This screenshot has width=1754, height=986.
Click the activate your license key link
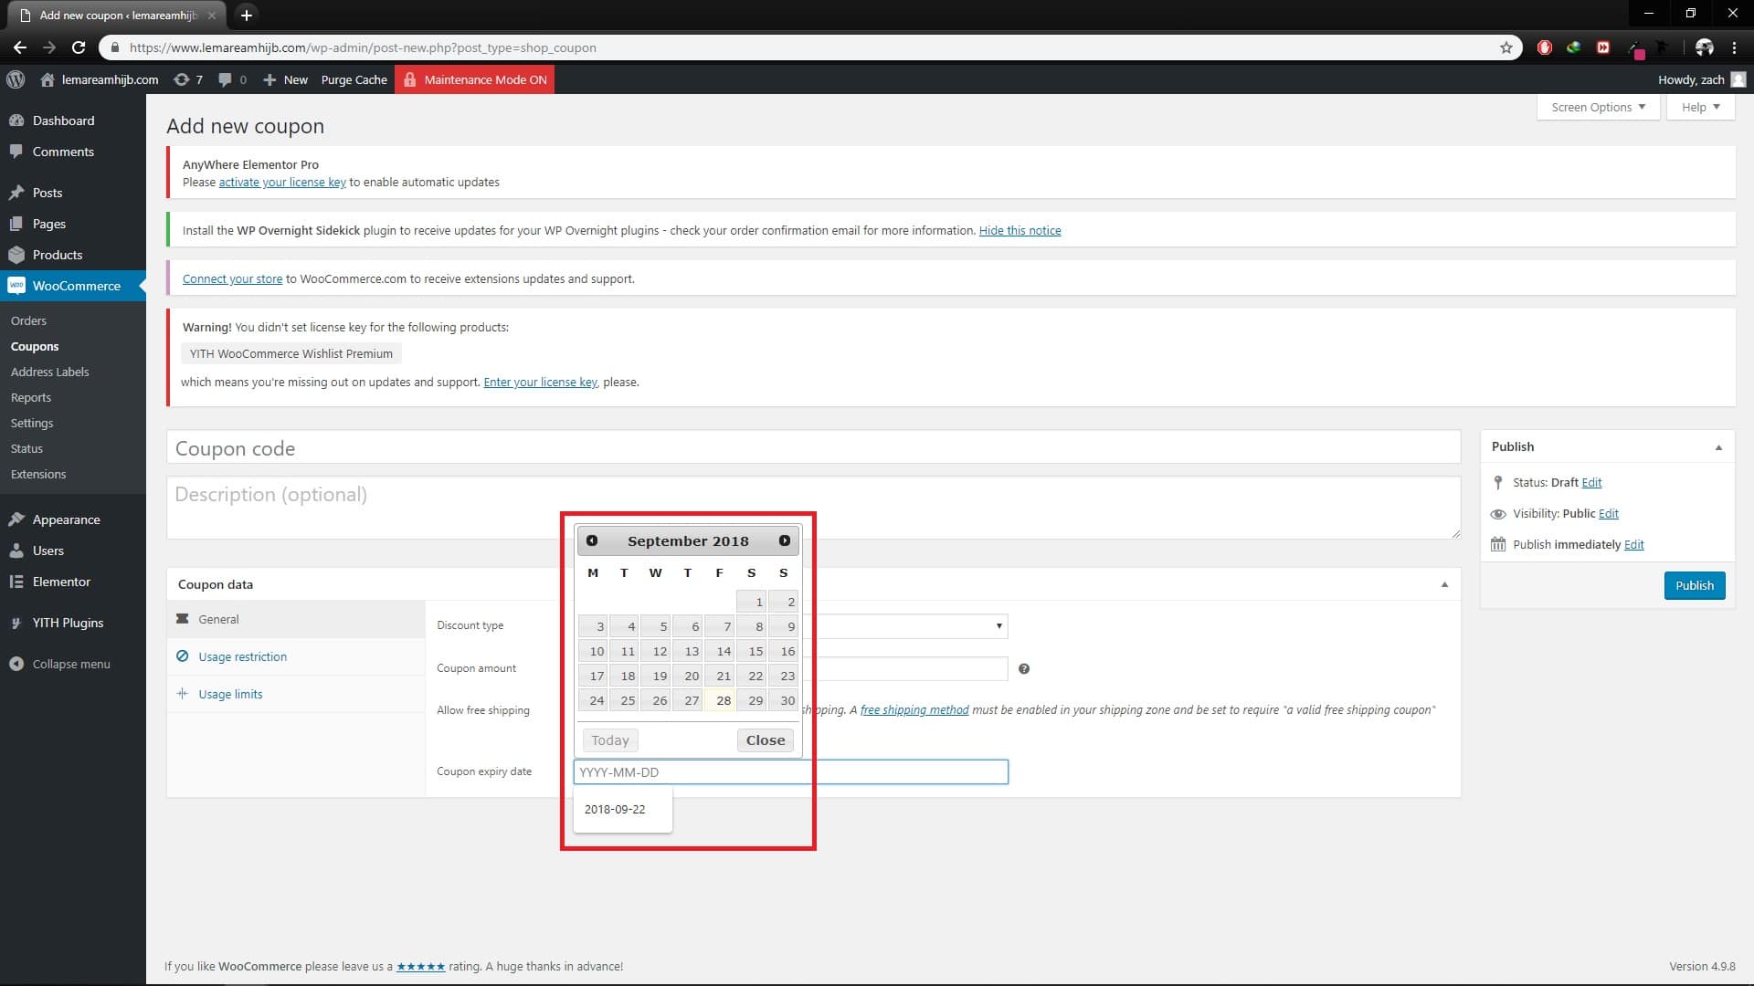click(282, 182)
